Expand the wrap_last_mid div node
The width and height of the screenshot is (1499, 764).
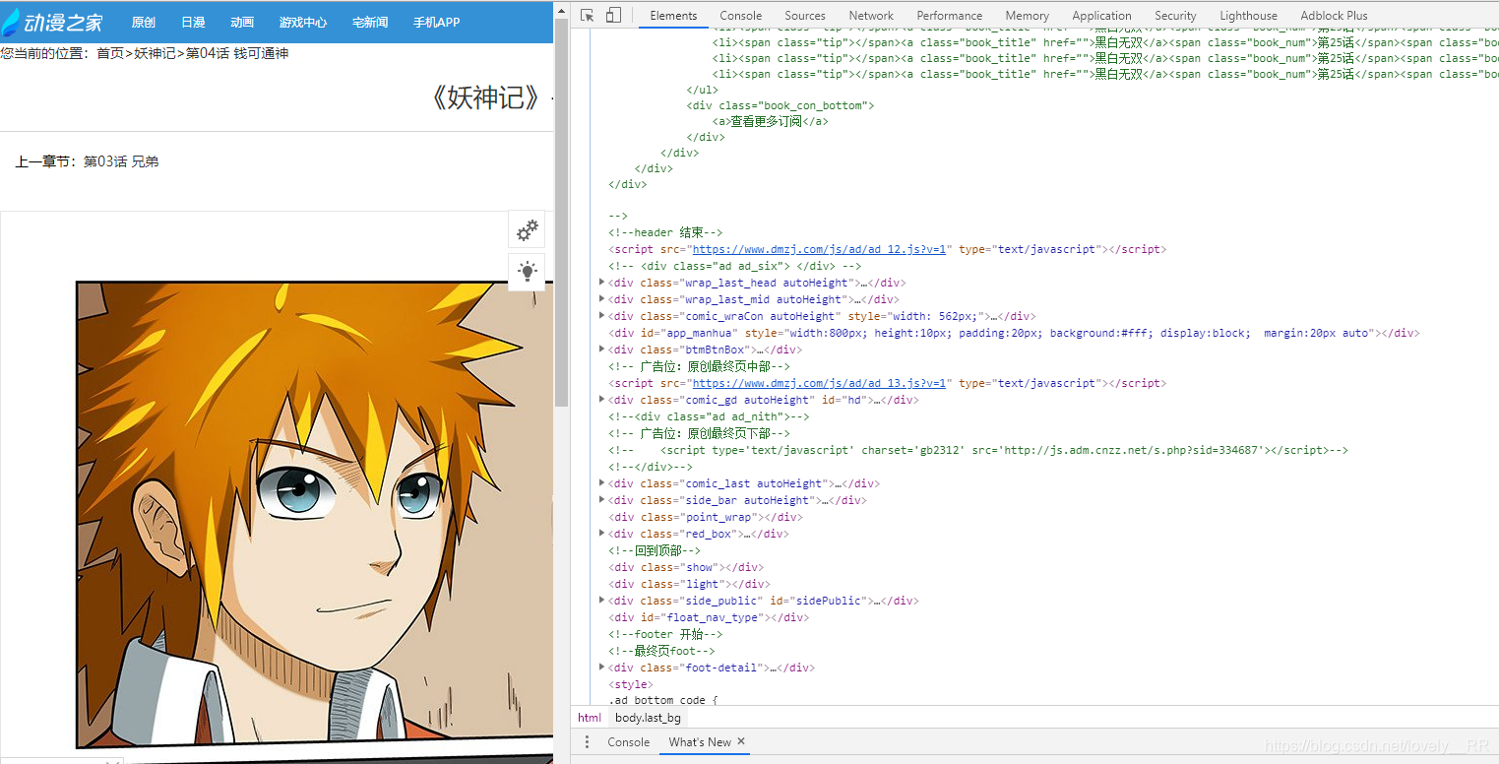click(602, 299)
